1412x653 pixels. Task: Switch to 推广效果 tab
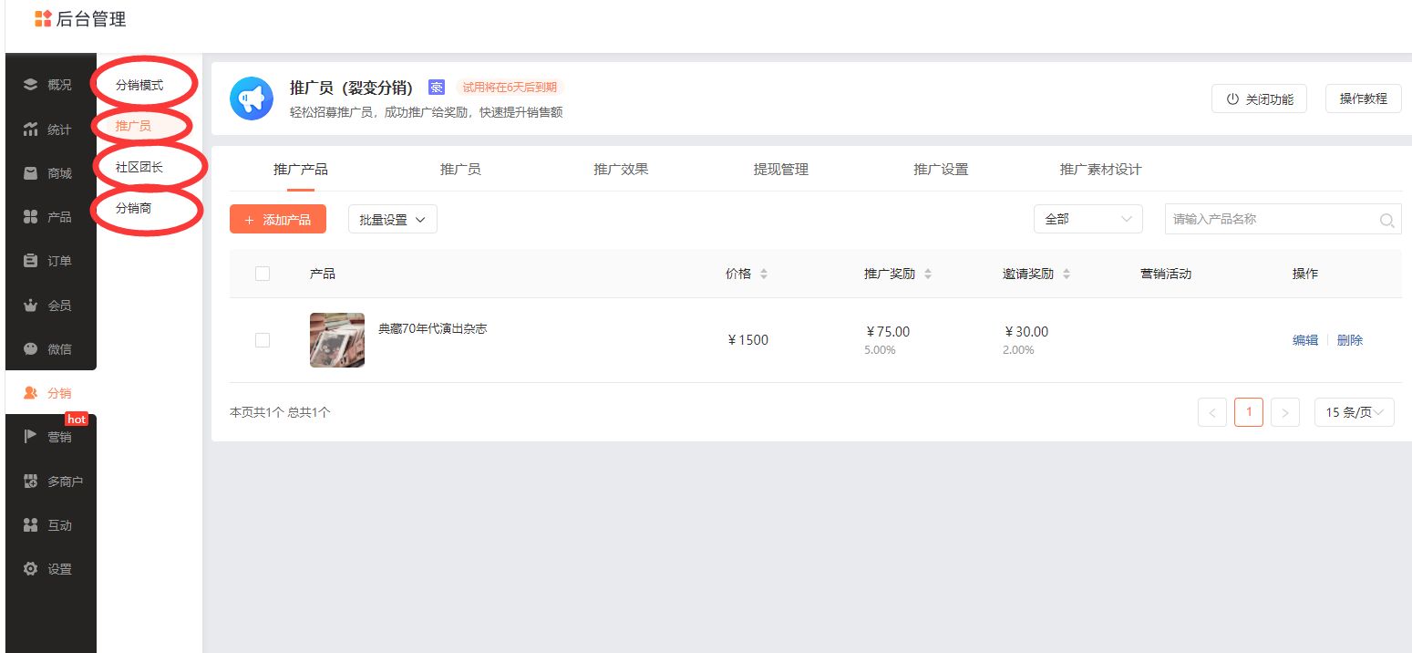tap(621, 170)
